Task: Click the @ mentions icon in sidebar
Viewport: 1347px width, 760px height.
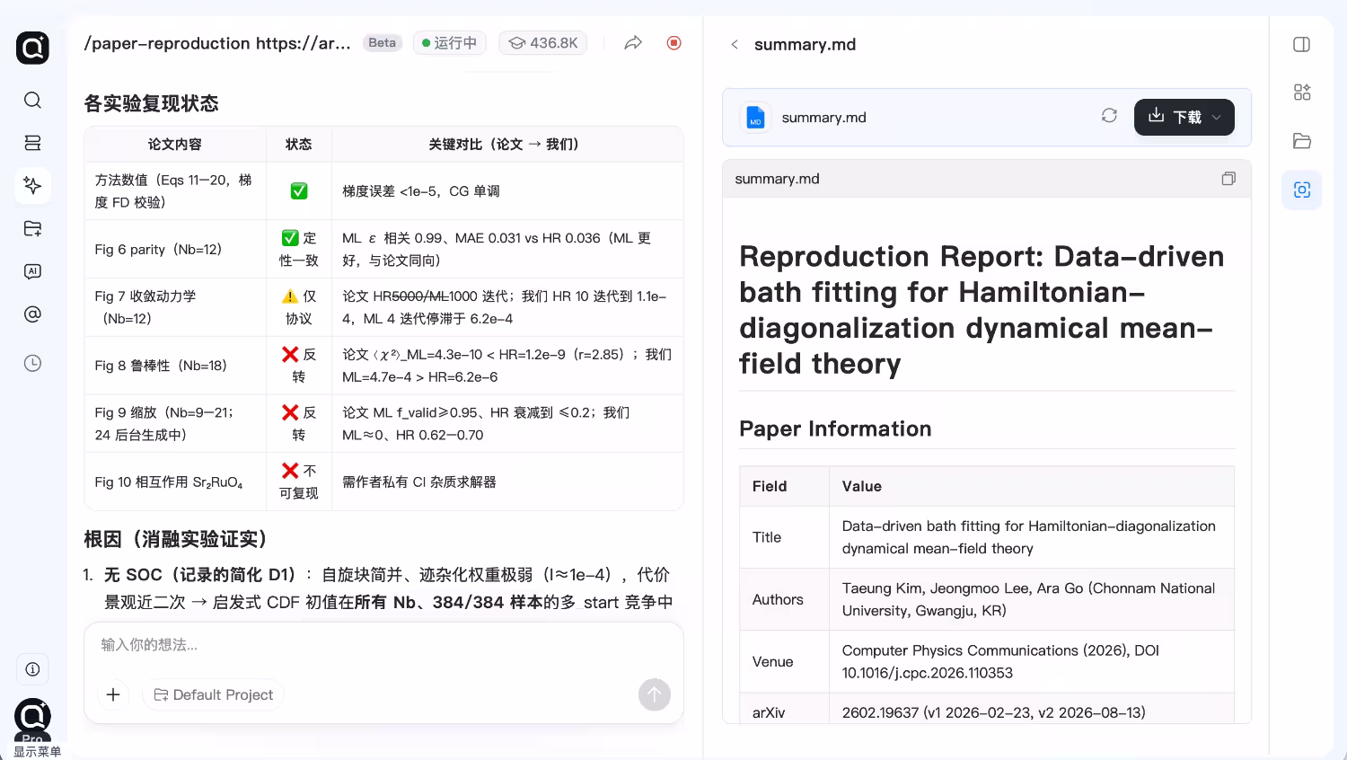Action: 32,314
